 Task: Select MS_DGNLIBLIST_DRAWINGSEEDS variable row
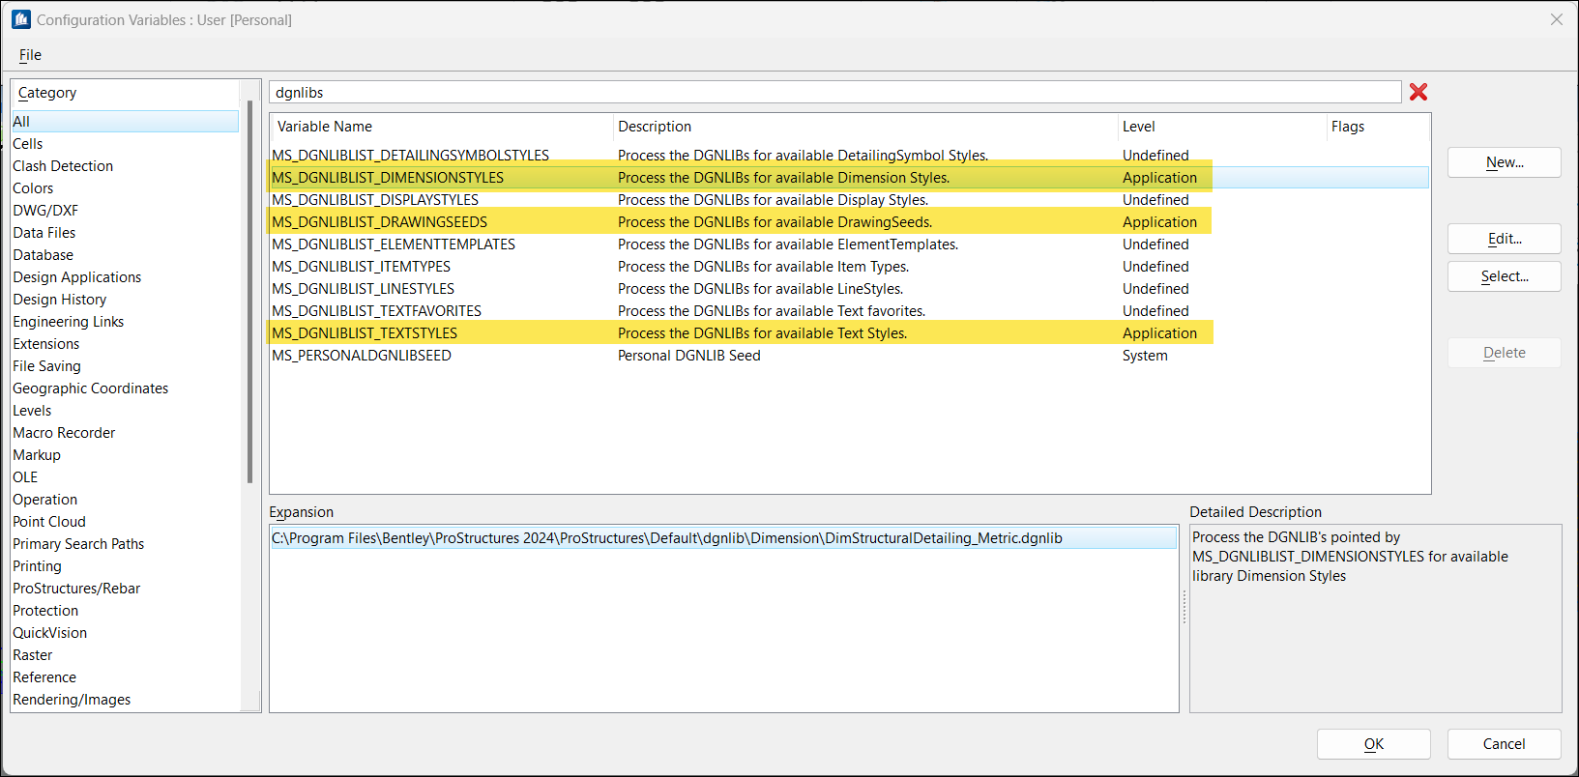pos(379,222)
